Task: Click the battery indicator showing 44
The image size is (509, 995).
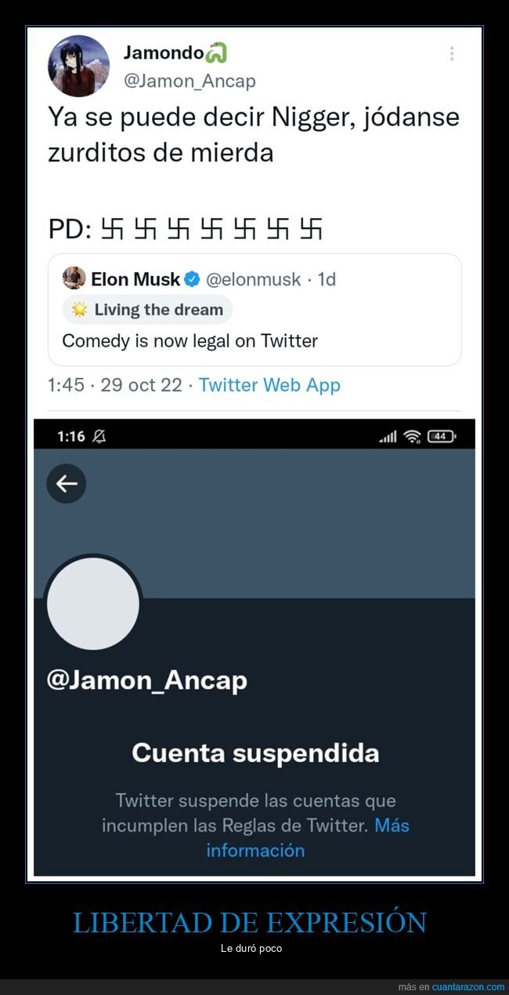Action: [441, 437]
